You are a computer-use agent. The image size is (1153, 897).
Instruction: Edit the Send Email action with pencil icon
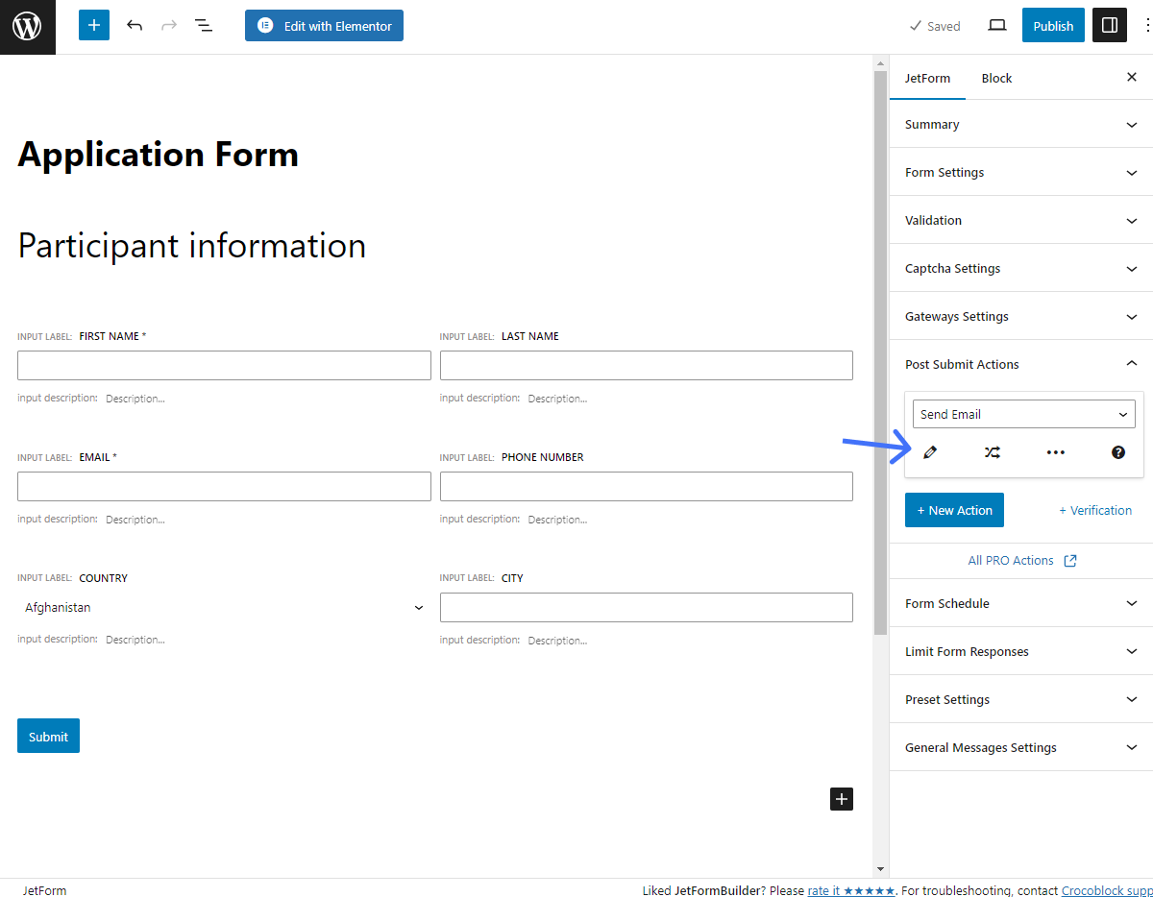coord(929,451)
